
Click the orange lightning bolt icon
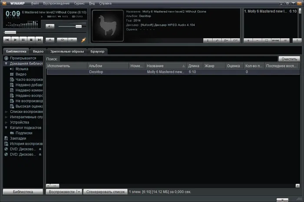tap(83, 40)
